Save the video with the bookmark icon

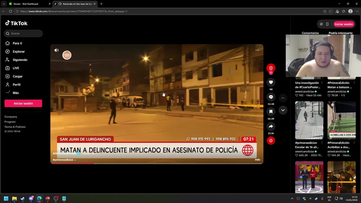[271, 112]
